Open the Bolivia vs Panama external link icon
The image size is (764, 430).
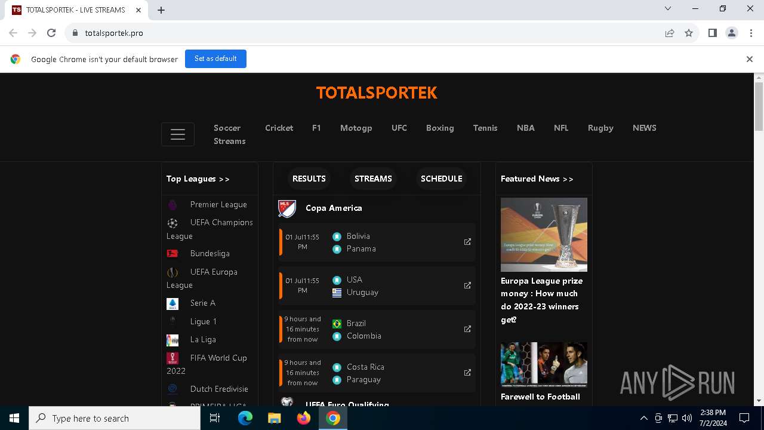point(467,242)
